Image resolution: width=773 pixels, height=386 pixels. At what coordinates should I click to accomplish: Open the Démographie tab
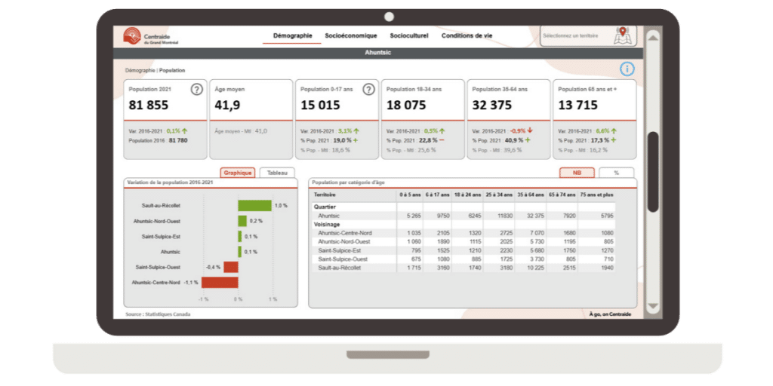click(291, 35)
